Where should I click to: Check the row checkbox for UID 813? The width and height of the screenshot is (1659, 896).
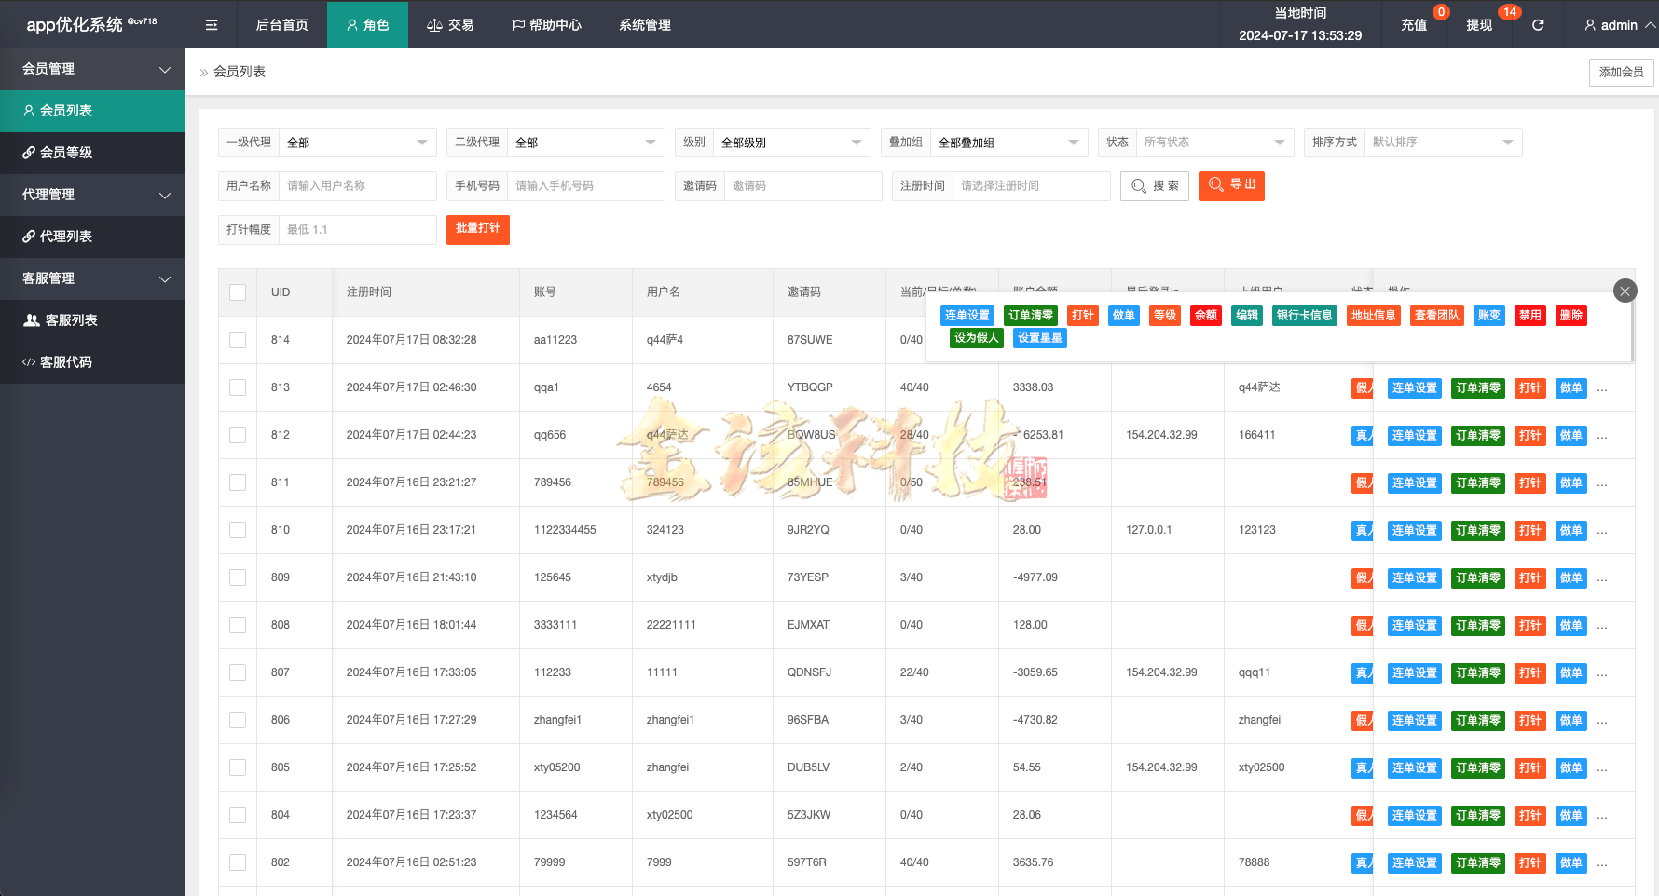[x=237, y=387]
